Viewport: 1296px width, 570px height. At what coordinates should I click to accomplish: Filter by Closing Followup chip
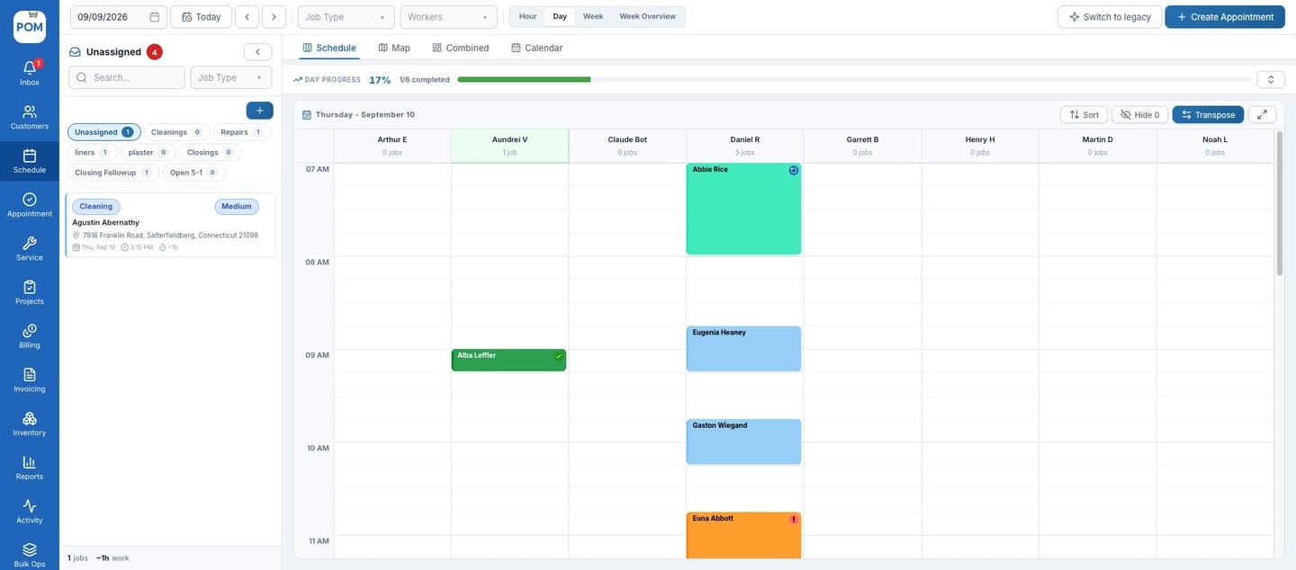coord(112,173)
